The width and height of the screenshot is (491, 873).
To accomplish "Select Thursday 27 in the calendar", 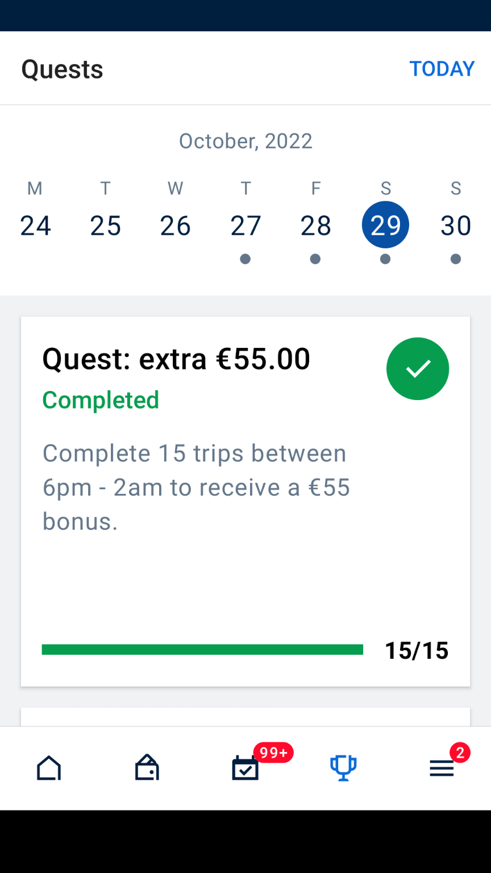I will coord(246,226).
